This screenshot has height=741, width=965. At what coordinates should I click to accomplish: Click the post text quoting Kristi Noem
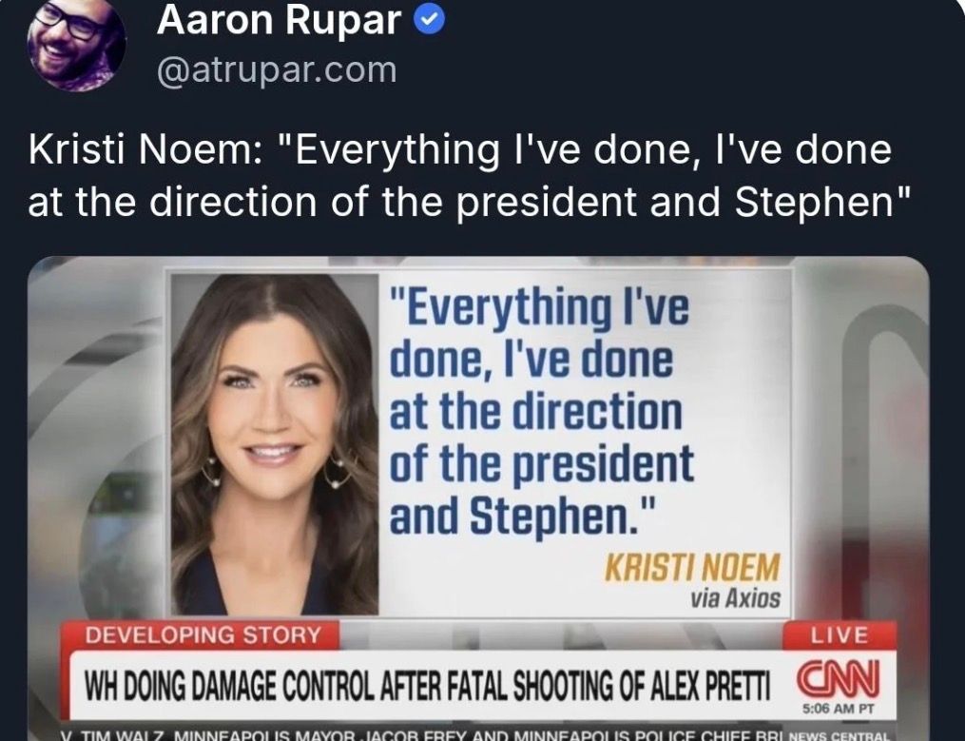pyautogui.click(x=460, y=177)
